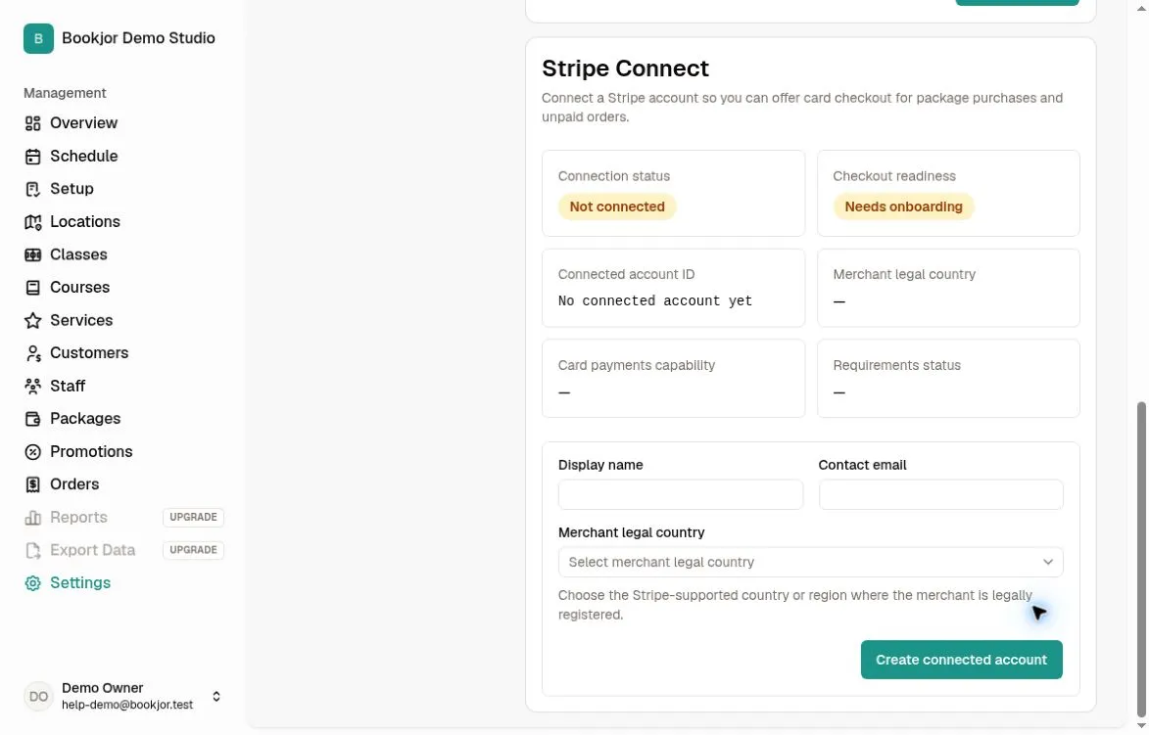This screenshot has width=1149, height=735.
Task: Click the Promotions percent icon
Action: point(33,452)
